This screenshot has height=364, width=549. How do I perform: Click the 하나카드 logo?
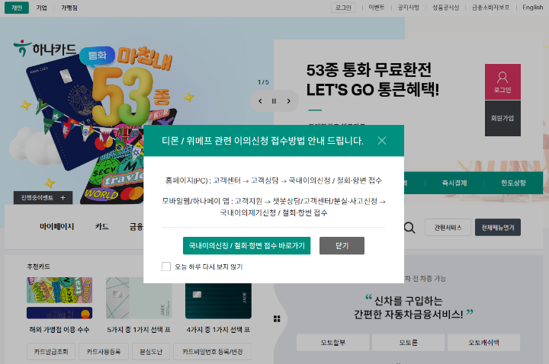point(45,48)
